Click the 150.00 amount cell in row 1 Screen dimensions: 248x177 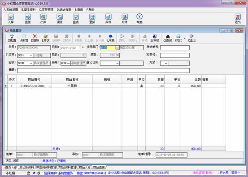click(x=191, y=86)
